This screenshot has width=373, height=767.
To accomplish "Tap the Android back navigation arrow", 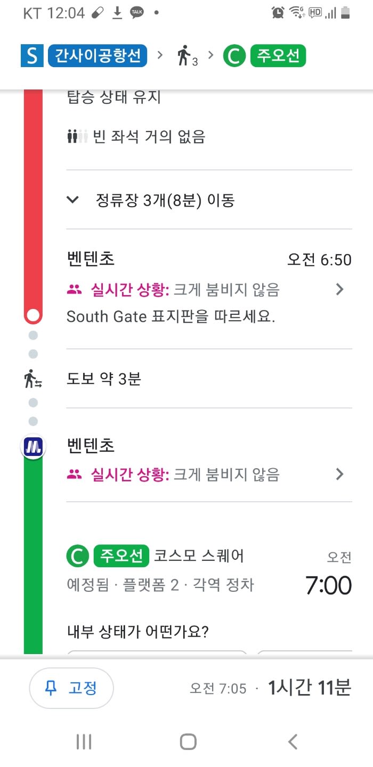I will [292, 741].
